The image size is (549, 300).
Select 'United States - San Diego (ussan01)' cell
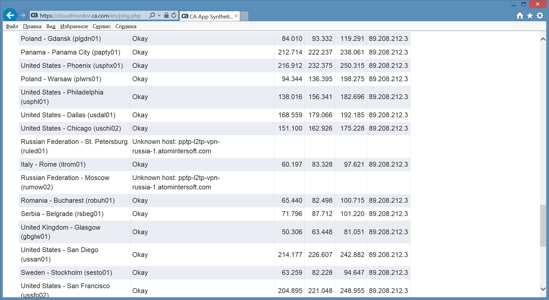(x=74, y=255)
